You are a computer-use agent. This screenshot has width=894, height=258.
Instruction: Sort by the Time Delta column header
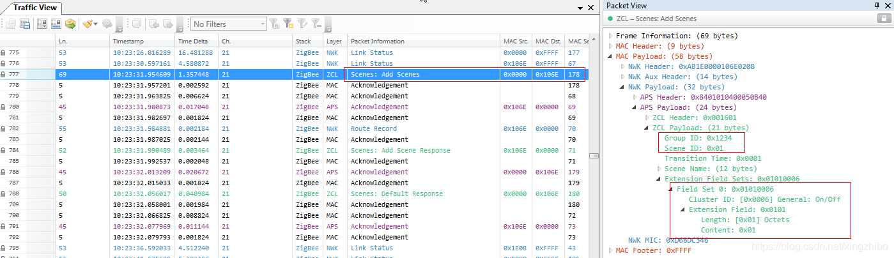pyautogui.click(x=197, y=42)
